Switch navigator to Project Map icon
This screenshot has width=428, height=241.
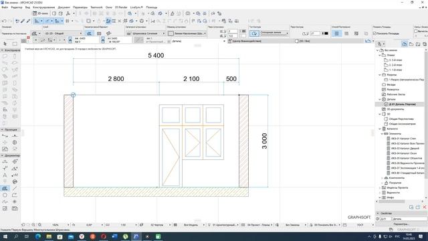pyautogui.click(x=405, y=44)
